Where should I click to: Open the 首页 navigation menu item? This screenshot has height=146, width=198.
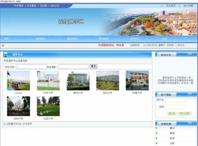click(x=6, y=39)
